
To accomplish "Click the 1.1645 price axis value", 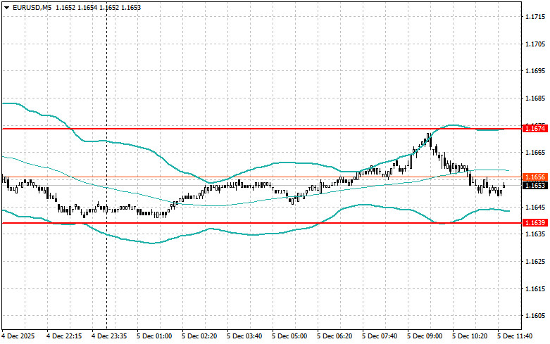I will pyautogui.click(x=535, y=207).
